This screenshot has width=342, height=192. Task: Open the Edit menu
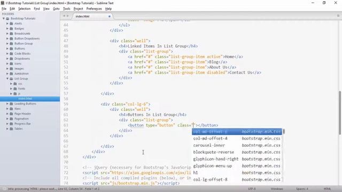click(12, 9)
